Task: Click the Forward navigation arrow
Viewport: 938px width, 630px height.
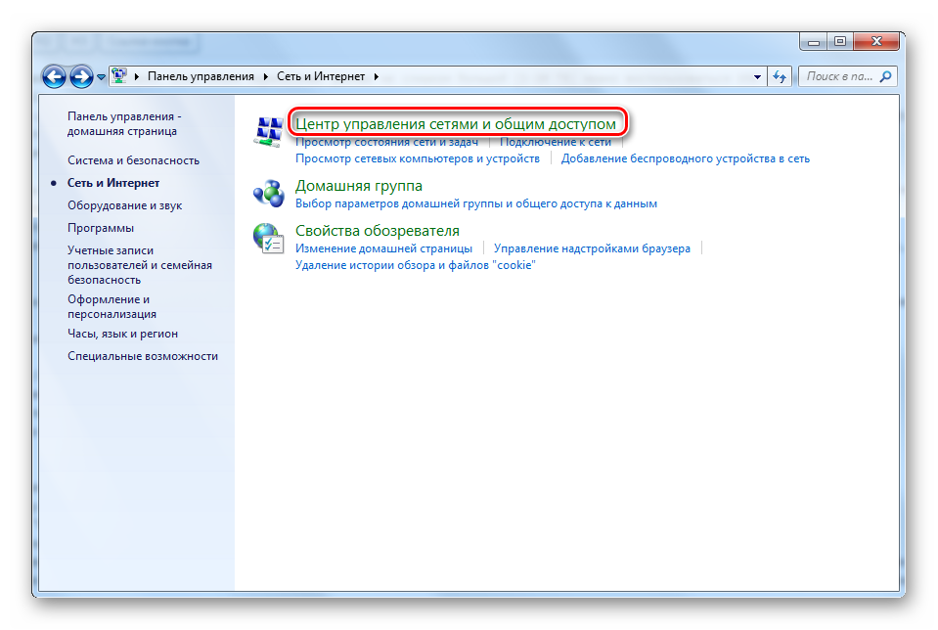Action: (81, 76)
